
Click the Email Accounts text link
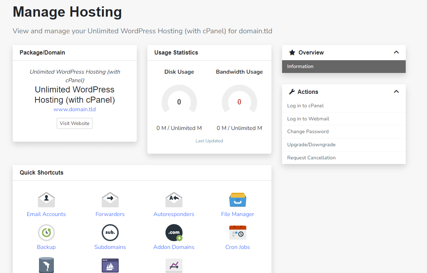pyautogui.click(x=46, y=214)
